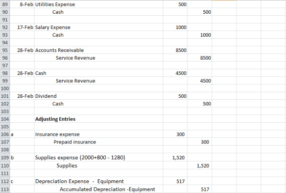Click credit 1,520 in row 110

200,166
